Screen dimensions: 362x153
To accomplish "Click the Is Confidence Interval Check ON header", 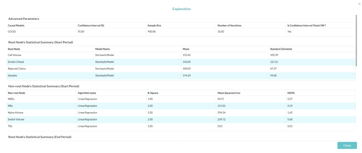I will pos(307,25).
